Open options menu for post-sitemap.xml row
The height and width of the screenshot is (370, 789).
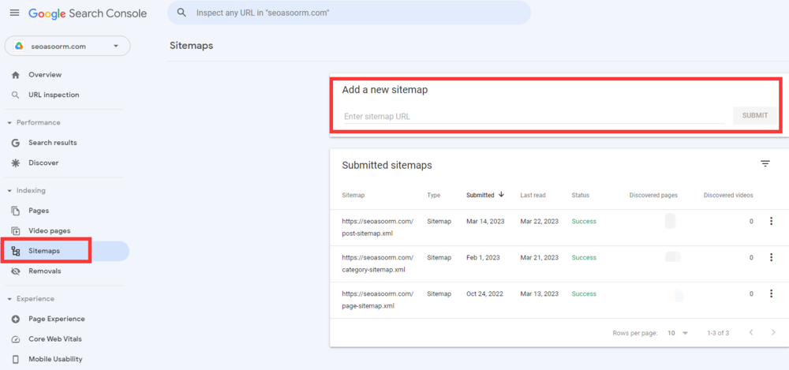coord(771,222)
